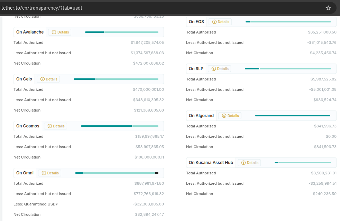Click the SLP circulation progress bar
The image size is (340, 221).
(x=288, y=69)
